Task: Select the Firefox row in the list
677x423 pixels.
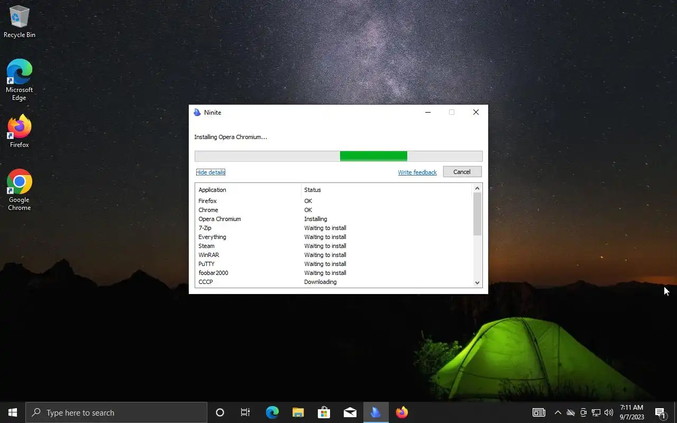Action: click(x=333, y=201)
